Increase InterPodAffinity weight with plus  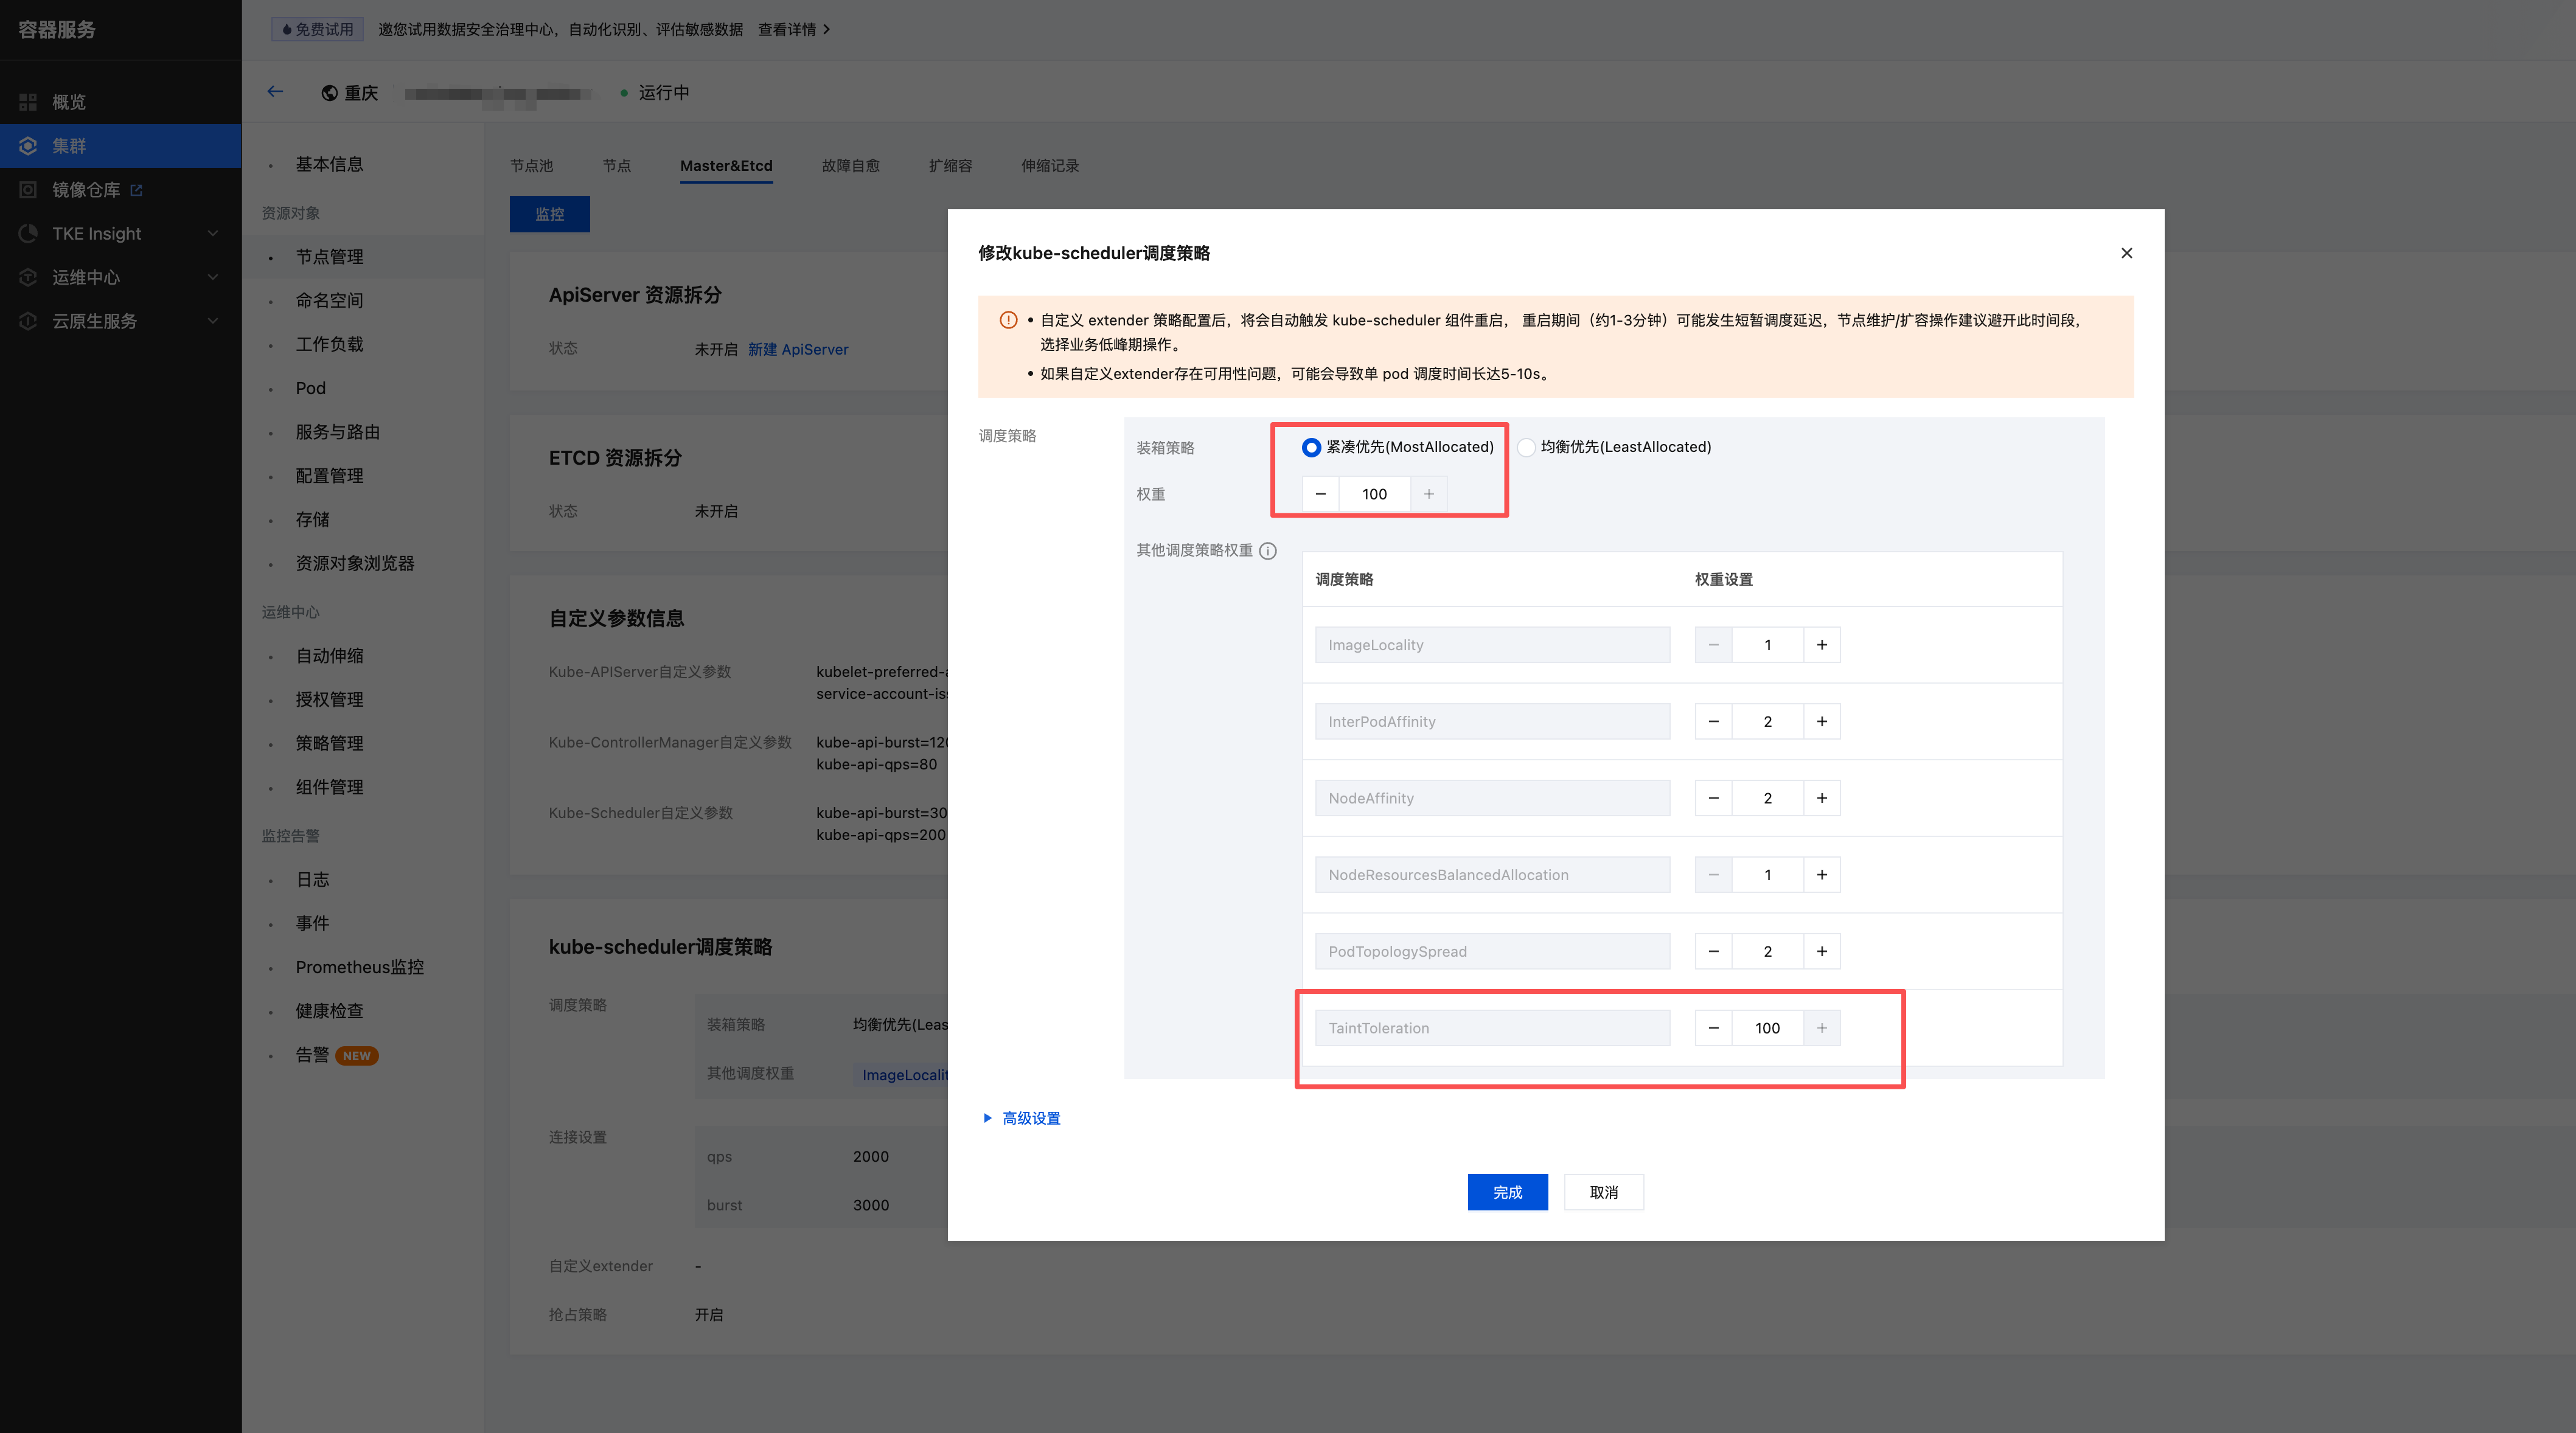1821,721
